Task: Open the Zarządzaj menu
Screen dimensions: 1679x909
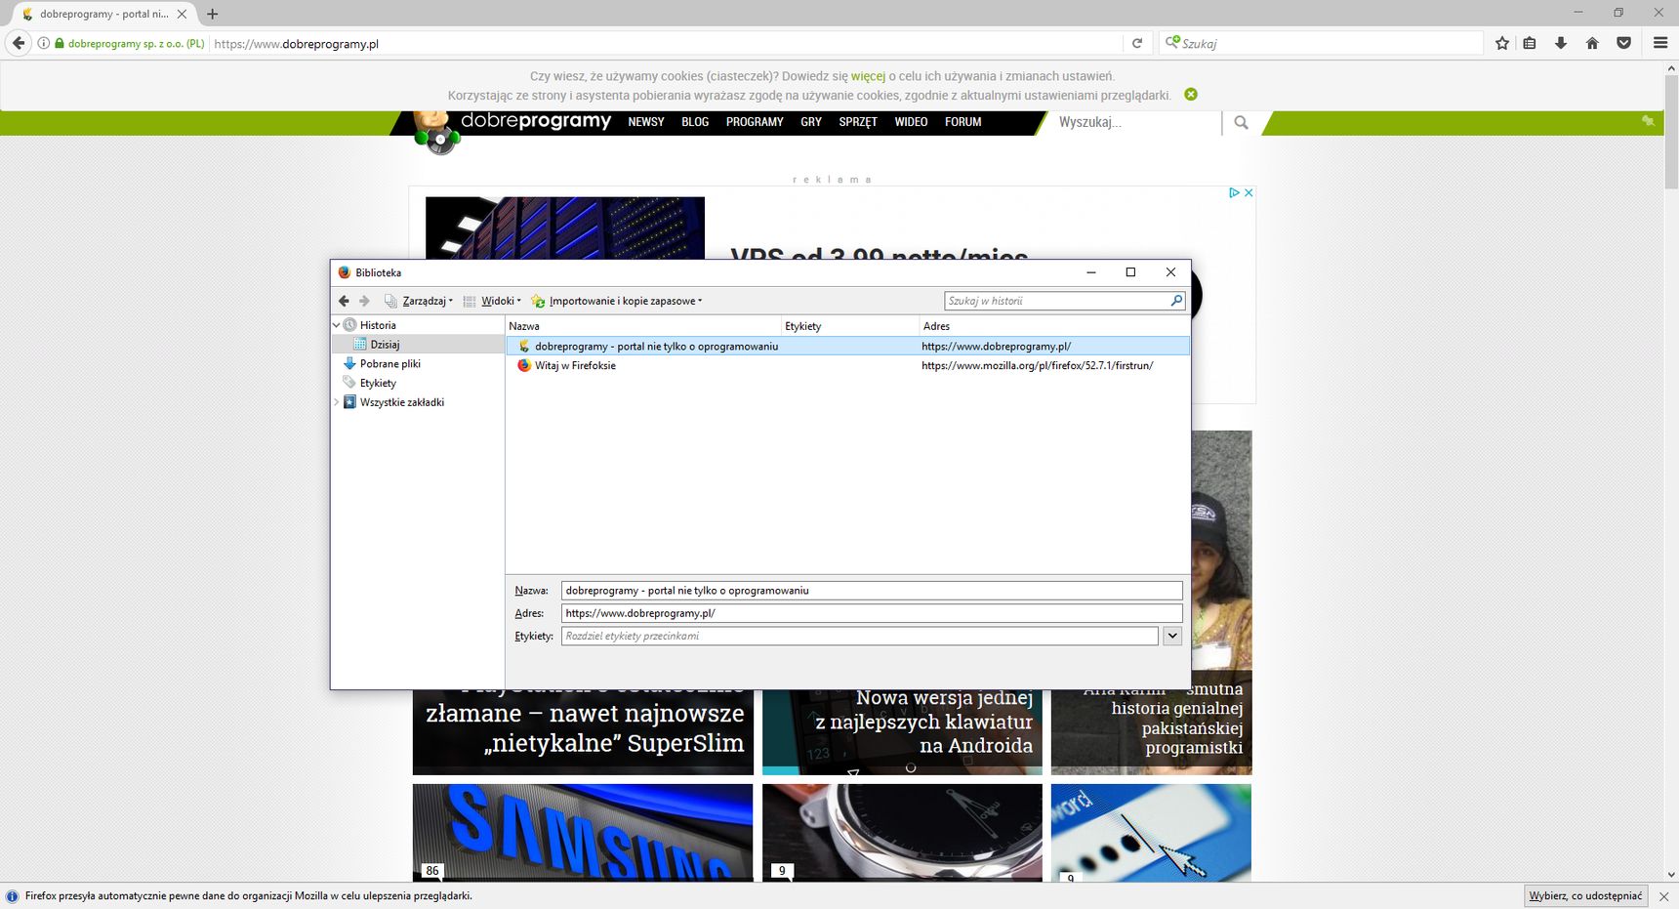Action: 419,301
